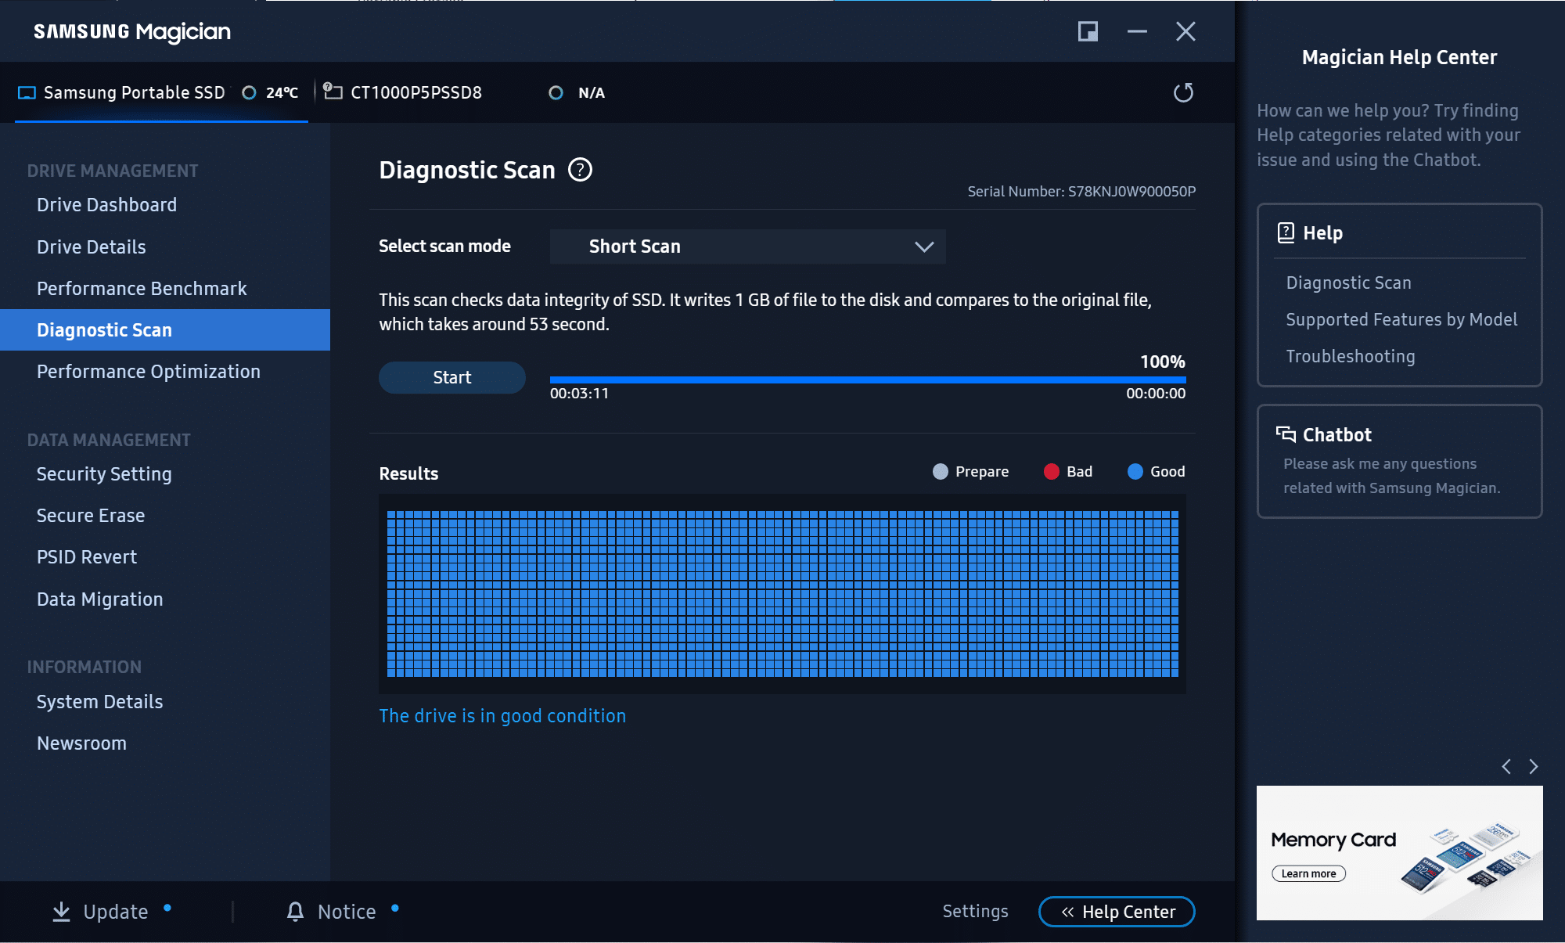The image size is (1565, 943).
Task: Select Performance Optimization in sidebar
Action: 149,372
